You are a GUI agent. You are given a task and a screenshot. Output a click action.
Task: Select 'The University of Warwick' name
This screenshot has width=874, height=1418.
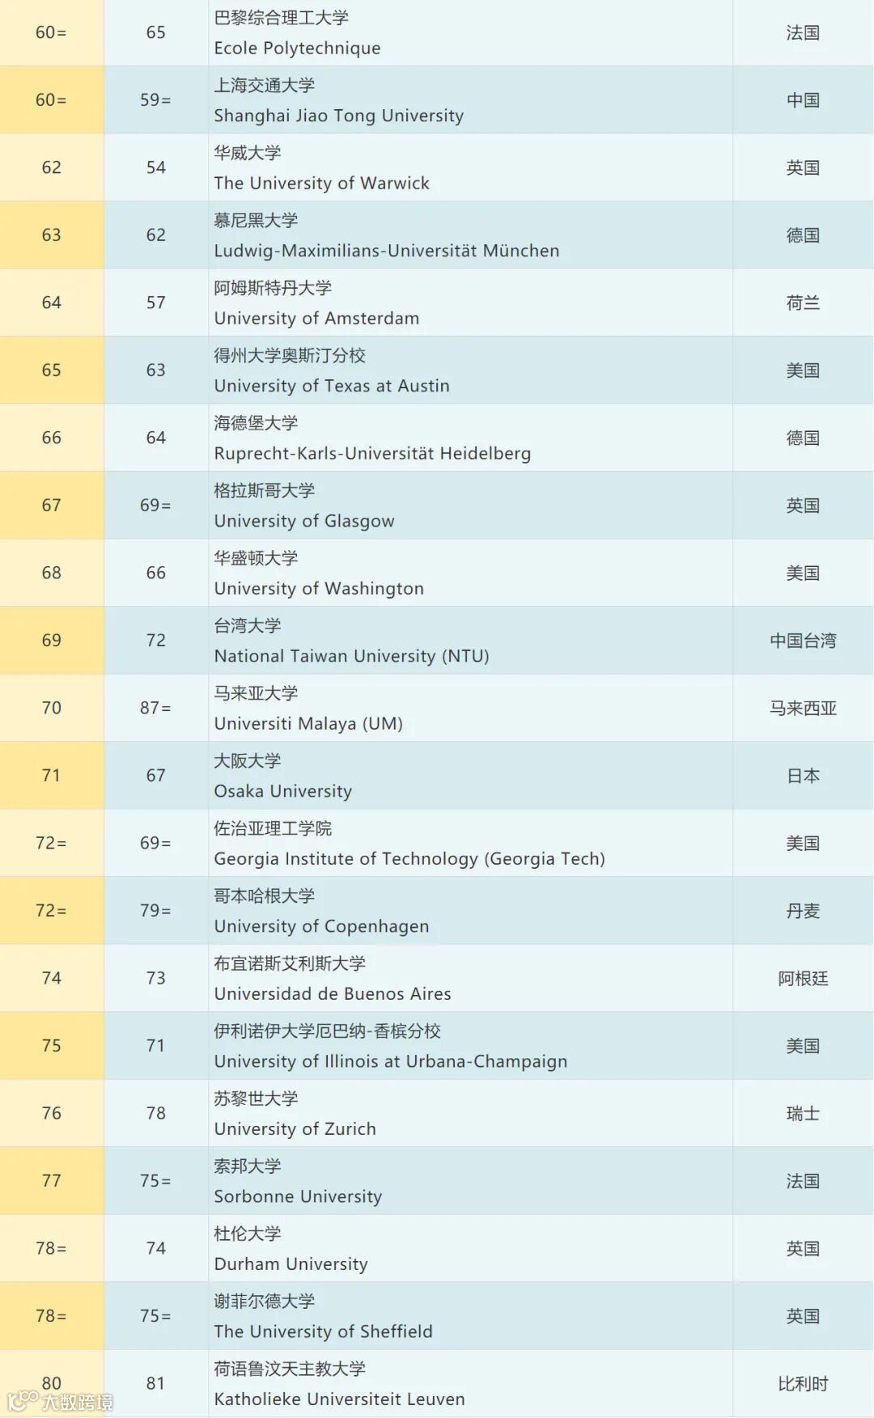click(321, 184)
